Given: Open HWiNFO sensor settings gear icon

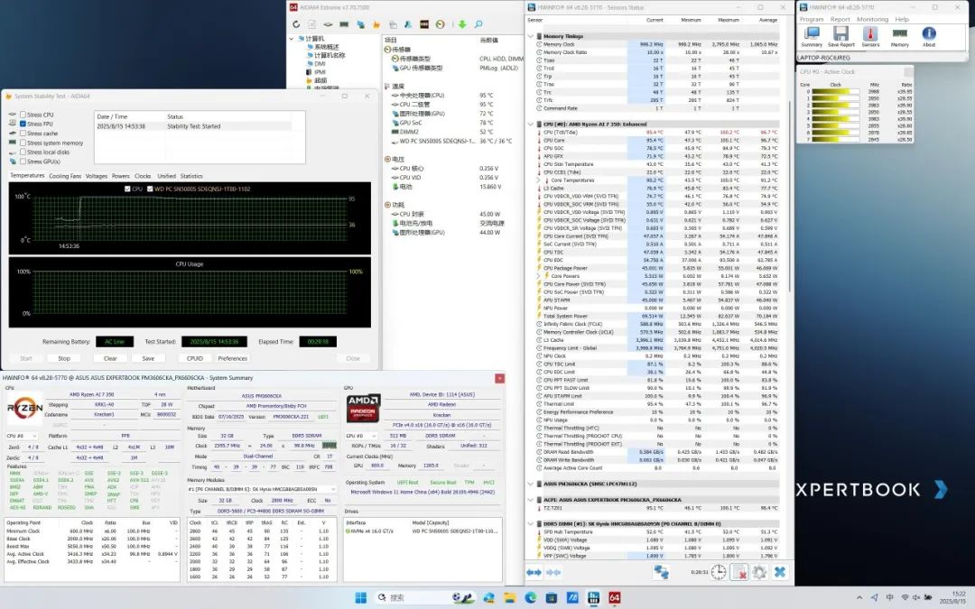Looking at the screenshot, I should [x=759, y=572].
